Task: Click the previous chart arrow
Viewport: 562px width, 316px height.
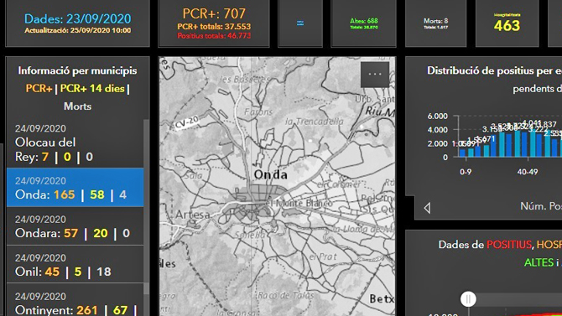Action: pos(427,208)
